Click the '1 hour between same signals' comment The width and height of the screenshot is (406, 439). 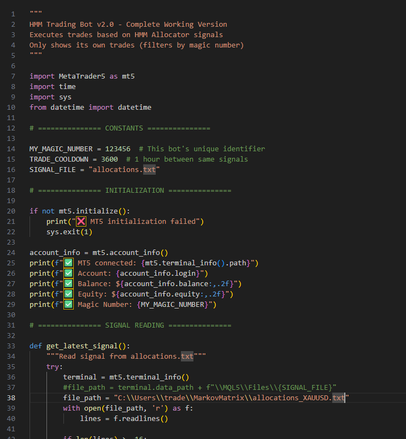[x=187, y=159]
